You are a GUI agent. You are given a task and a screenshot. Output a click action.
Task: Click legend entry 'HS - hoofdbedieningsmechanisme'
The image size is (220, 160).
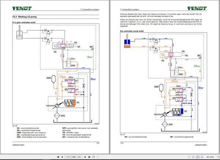[x=31, y=135]
